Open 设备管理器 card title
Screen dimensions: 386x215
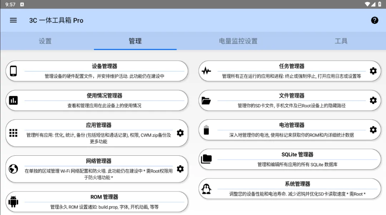(x=104, y=66)
